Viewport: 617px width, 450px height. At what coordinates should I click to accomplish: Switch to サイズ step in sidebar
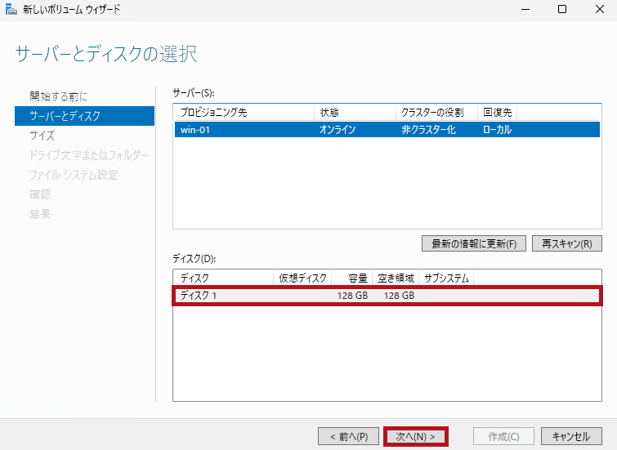tap(42, 136)
